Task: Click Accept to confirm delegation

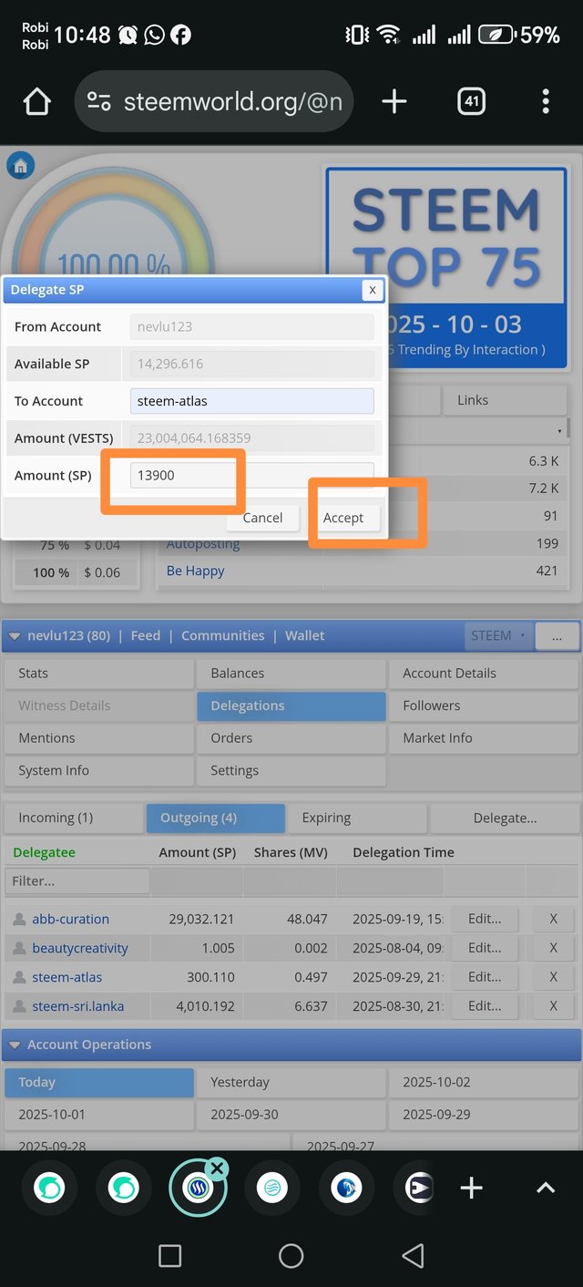Action: tap(343, 518)
